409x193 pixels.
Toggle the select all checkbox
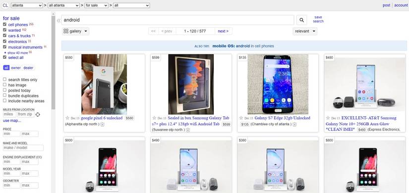[x=4, y=57]
